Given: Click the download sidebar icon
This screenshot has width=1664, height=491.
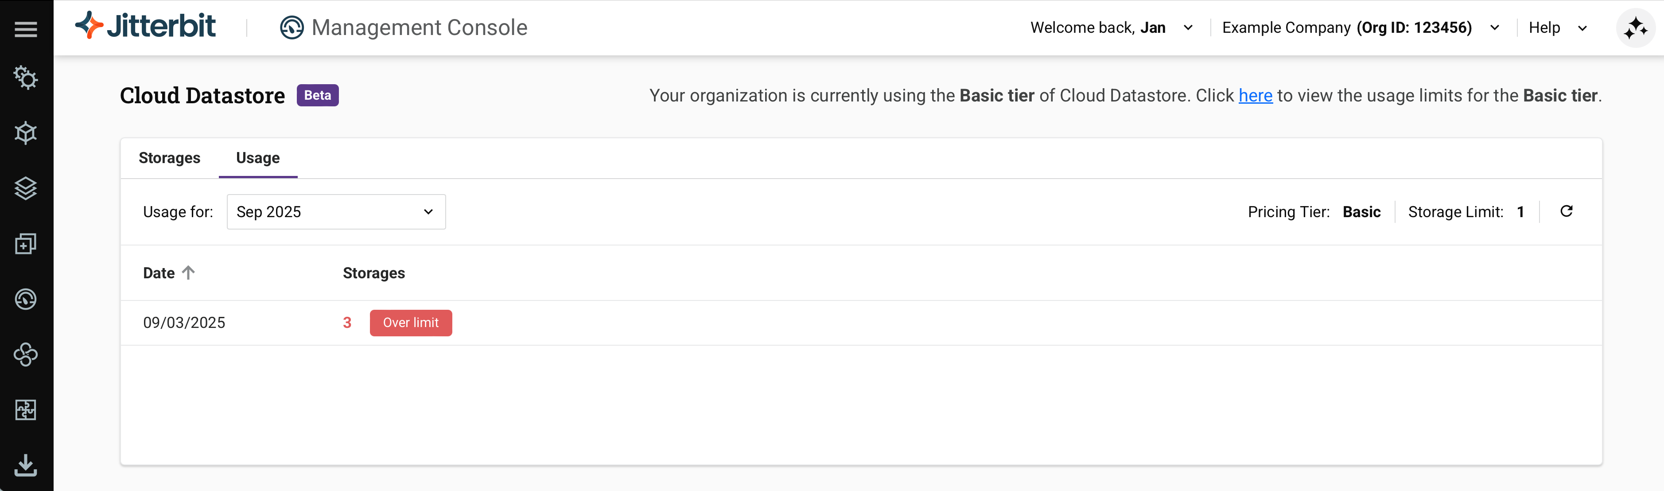Looking at the screenshot, I should (x=26, y=464).
